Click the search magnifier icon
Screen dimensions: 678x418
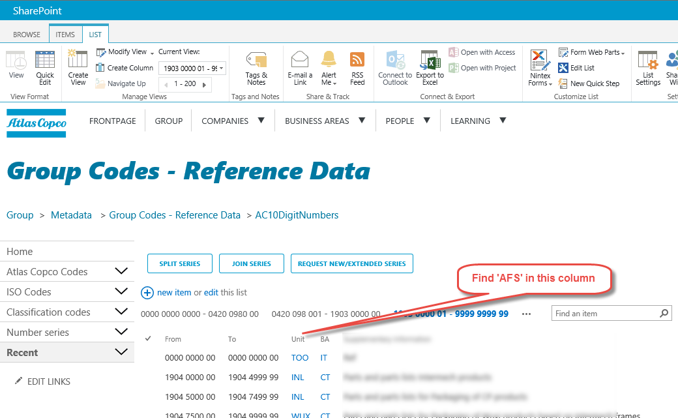pos(664,313)
